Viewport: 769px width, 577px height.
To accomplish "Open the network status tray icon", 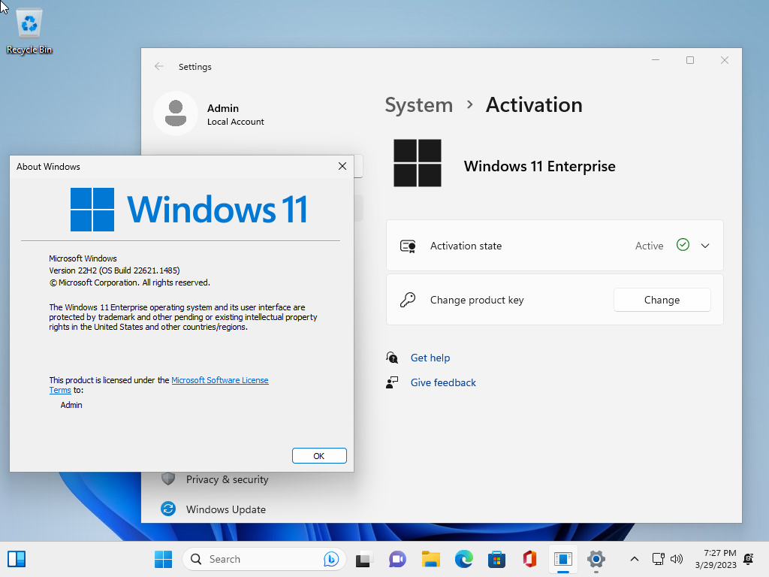I will (658, 559).
